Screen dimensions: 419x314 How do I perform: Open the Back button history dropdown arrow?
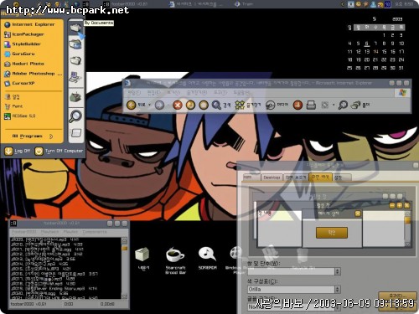click(149, 105)
